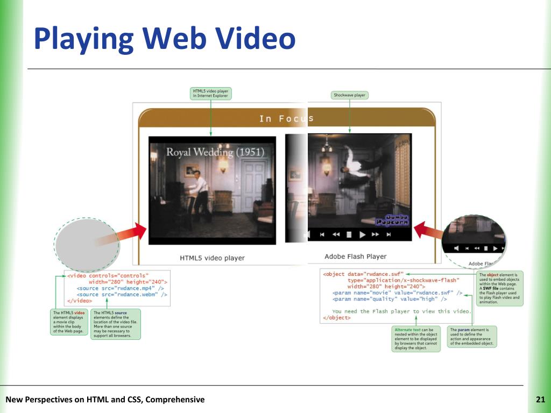
Task: Click the param name="quality" code line
Action: (x=390, y=299)
